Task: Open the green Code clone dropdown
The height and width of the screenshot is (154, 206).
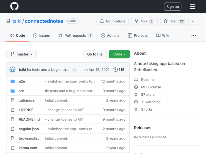Action: point(119,54)
